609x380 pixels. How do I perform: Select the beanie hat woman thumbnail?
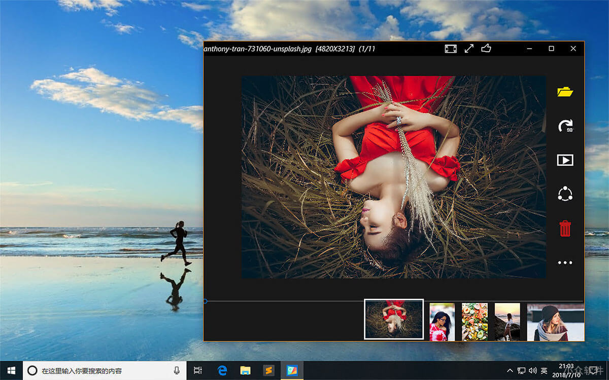555,322
